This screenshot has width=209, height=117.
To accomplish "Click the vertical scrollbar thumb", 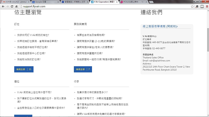I will pos(208,40).
